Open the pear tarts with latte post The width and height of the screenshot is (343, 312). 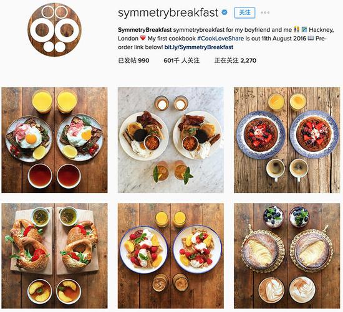(287, 256)
